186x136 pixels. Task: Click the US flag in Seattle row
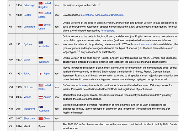click(41, 13)
